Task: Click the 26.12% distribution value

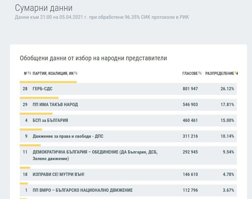Action: coord(227,89)
